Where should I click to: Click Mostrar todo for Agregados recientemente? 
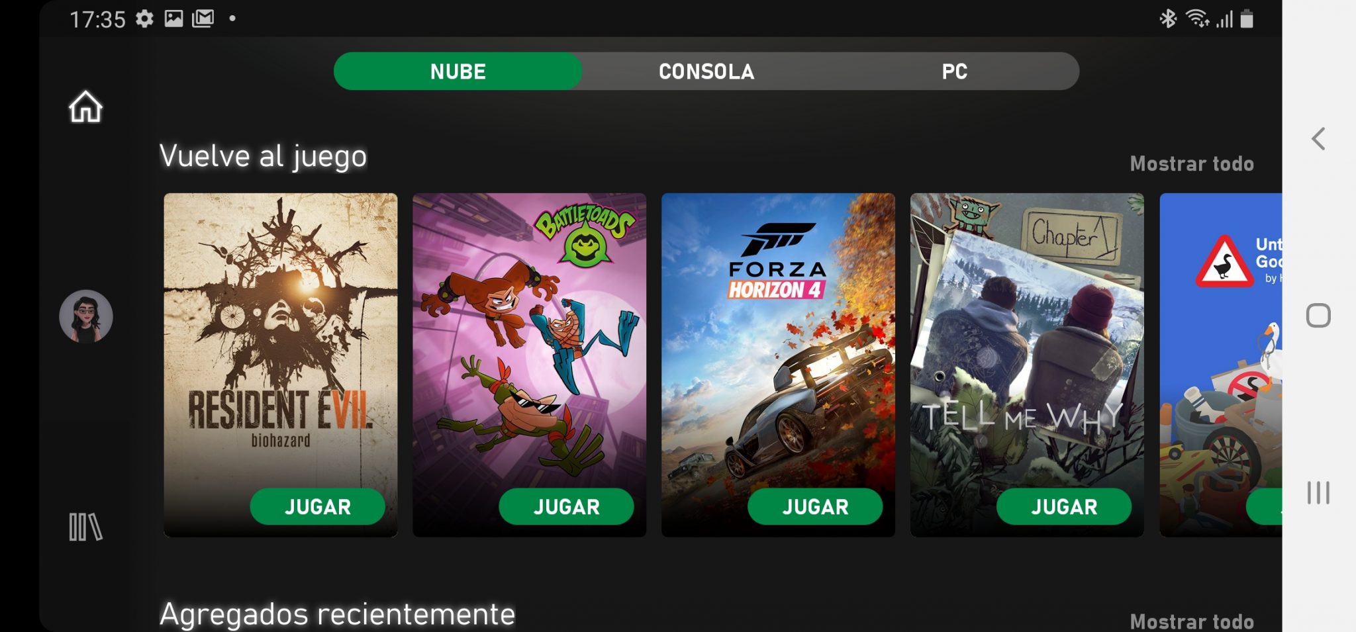pos(1192,621)
